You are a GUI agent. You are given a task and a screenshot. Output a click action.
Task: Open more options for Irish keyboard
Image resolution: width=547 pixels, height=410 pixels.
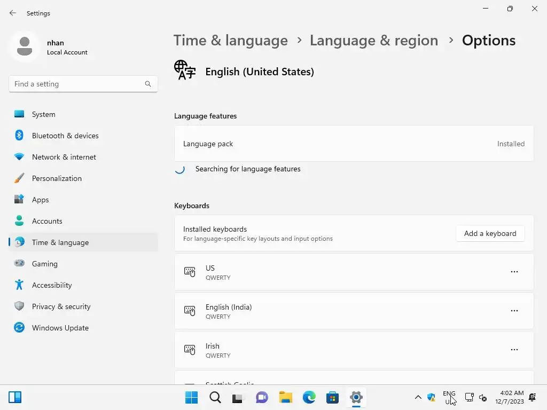(514, 350)
